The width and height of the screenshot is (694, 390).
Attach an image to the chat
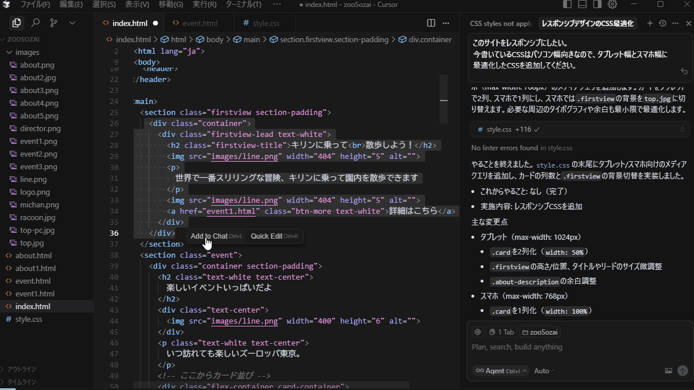[x=669, y=371]
